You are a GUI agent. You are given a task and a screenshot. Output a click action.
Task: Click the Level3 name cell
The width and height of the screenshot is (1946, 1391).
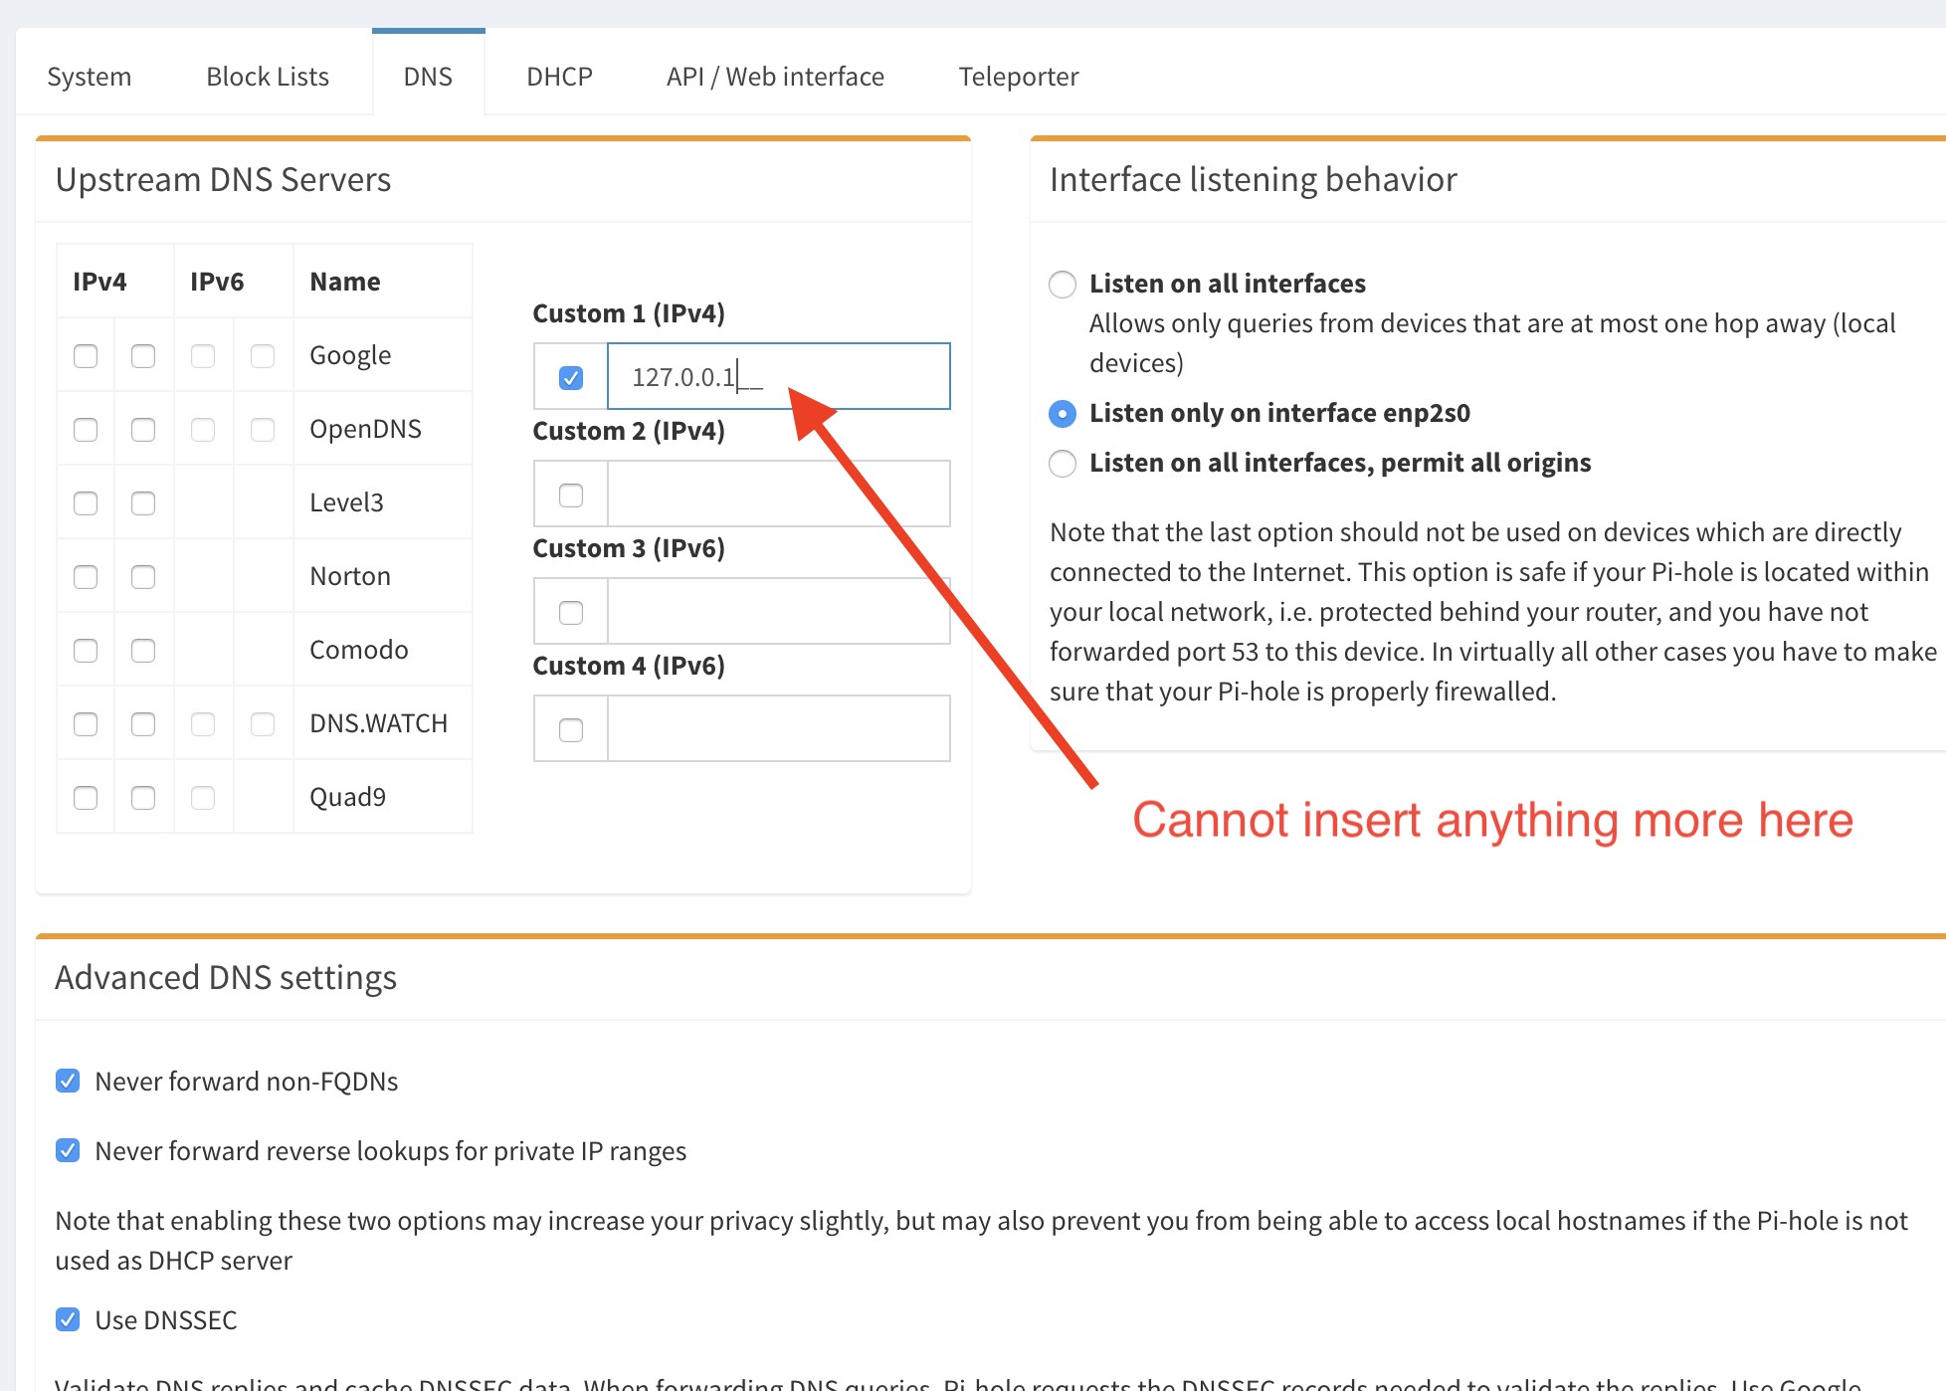pyautogui.click(x=383, y=502)
